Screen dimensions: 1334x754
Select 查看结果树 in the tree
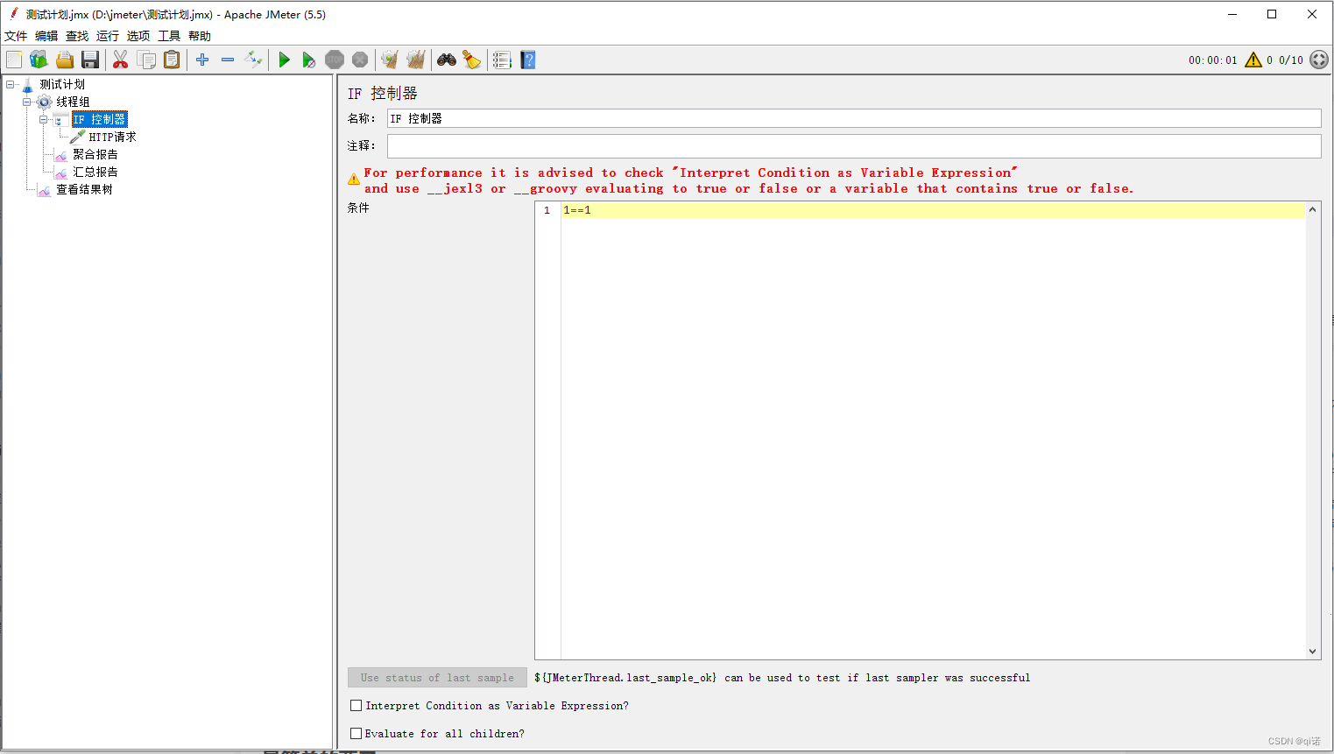pos(84,189)
